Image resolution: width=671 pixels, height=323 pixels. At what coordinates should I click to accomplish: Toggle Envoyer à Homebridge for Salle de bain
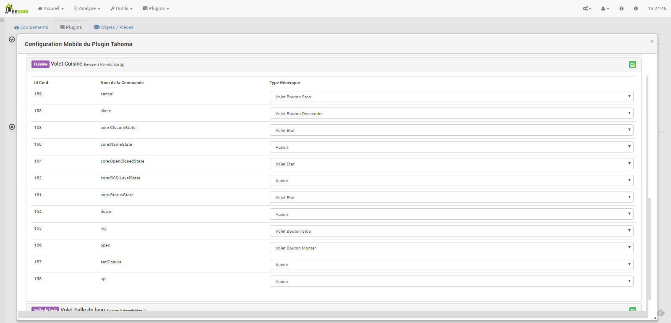pos(144,310)
